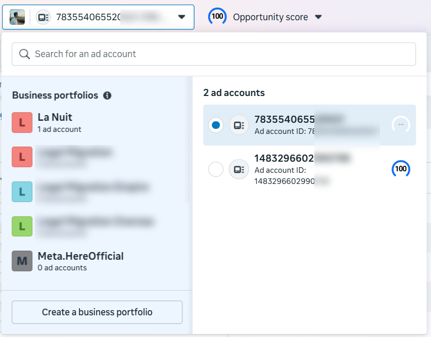The width and height of the screenshot is (431, 337).
Task: Click the Opportunity score 100 circle indicator
Action: point(217,17)
